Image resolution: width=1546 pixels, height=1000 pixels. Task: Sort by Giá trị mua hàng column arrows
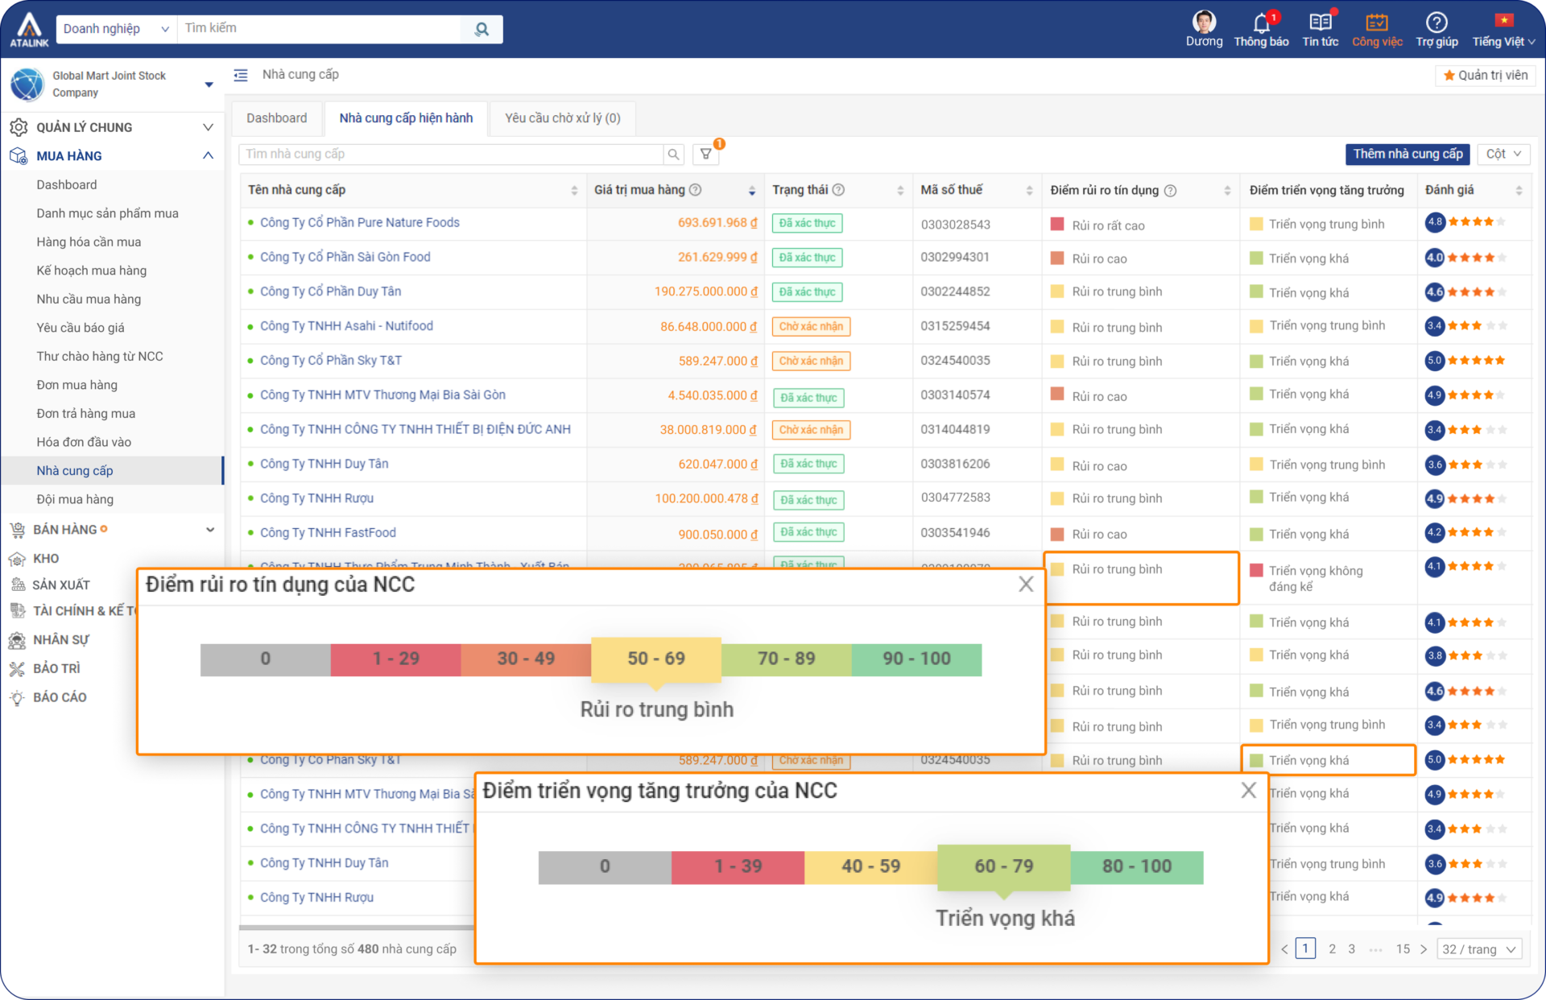point(752,191)
